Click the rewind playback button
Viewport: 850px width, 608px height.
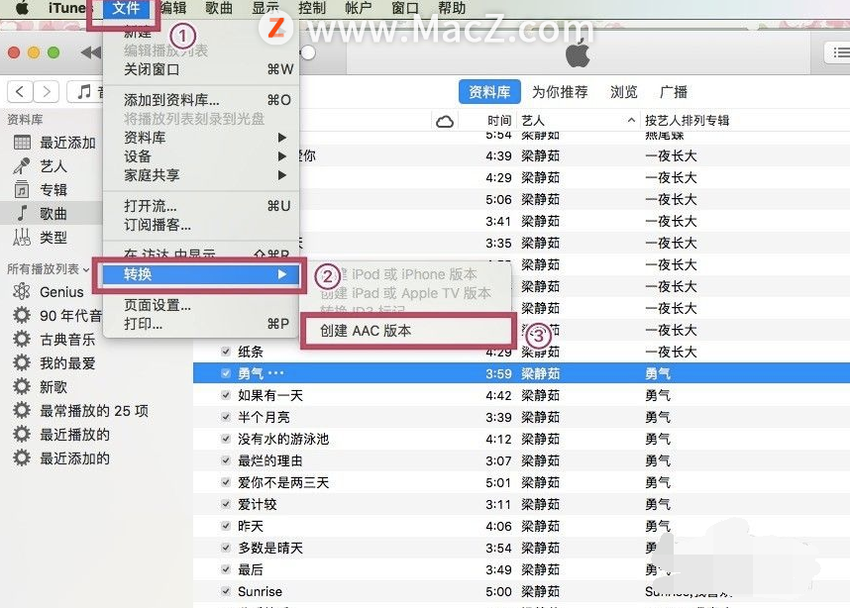[90, 52]
